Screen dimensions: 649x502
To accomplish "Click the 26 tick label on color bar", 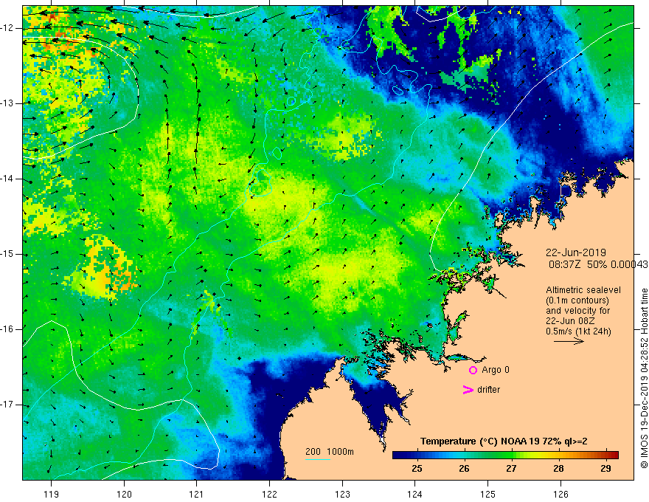I will [464, 469].
